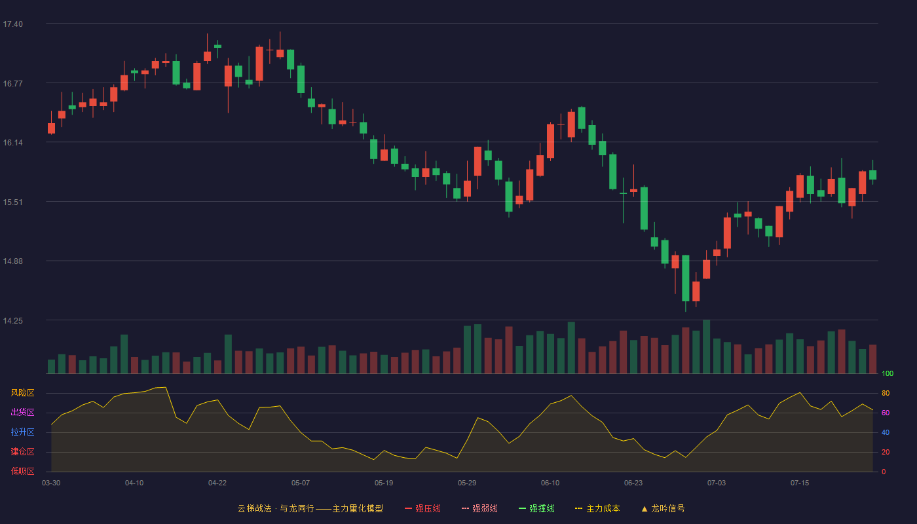Click the 17.40 price axis label
The image size is (917, 524).
coord(12,24)
